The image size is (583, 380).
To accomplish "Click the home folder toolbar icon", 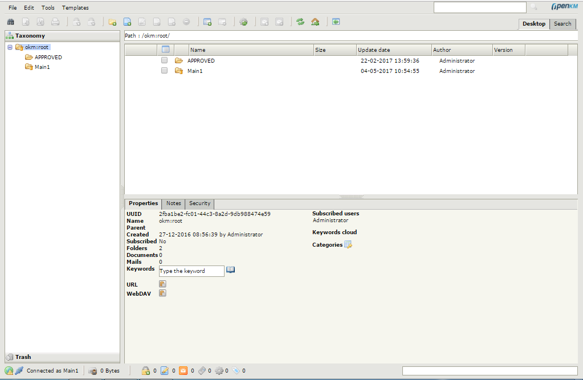I will [315, 22].
